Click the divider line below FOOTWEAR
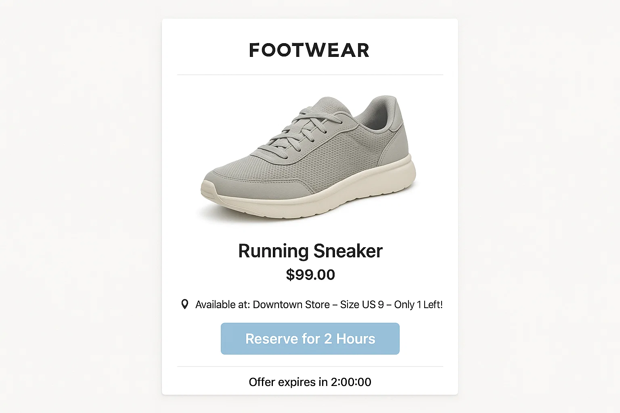This screenshot has width=620, height=413. (x=310, y=75)
